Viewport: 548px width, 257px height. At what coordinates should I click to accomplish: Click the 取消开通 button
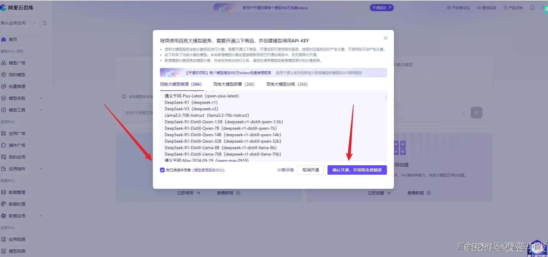(x=311, y=170)
